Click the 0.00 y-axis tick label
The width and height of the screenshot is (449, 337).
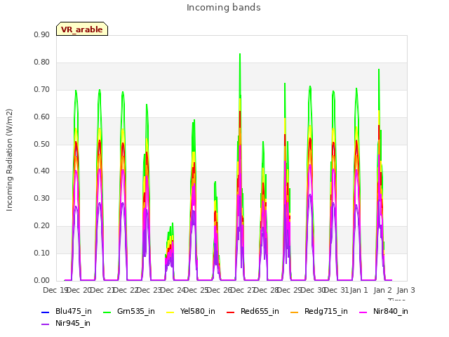coord(42,281)
